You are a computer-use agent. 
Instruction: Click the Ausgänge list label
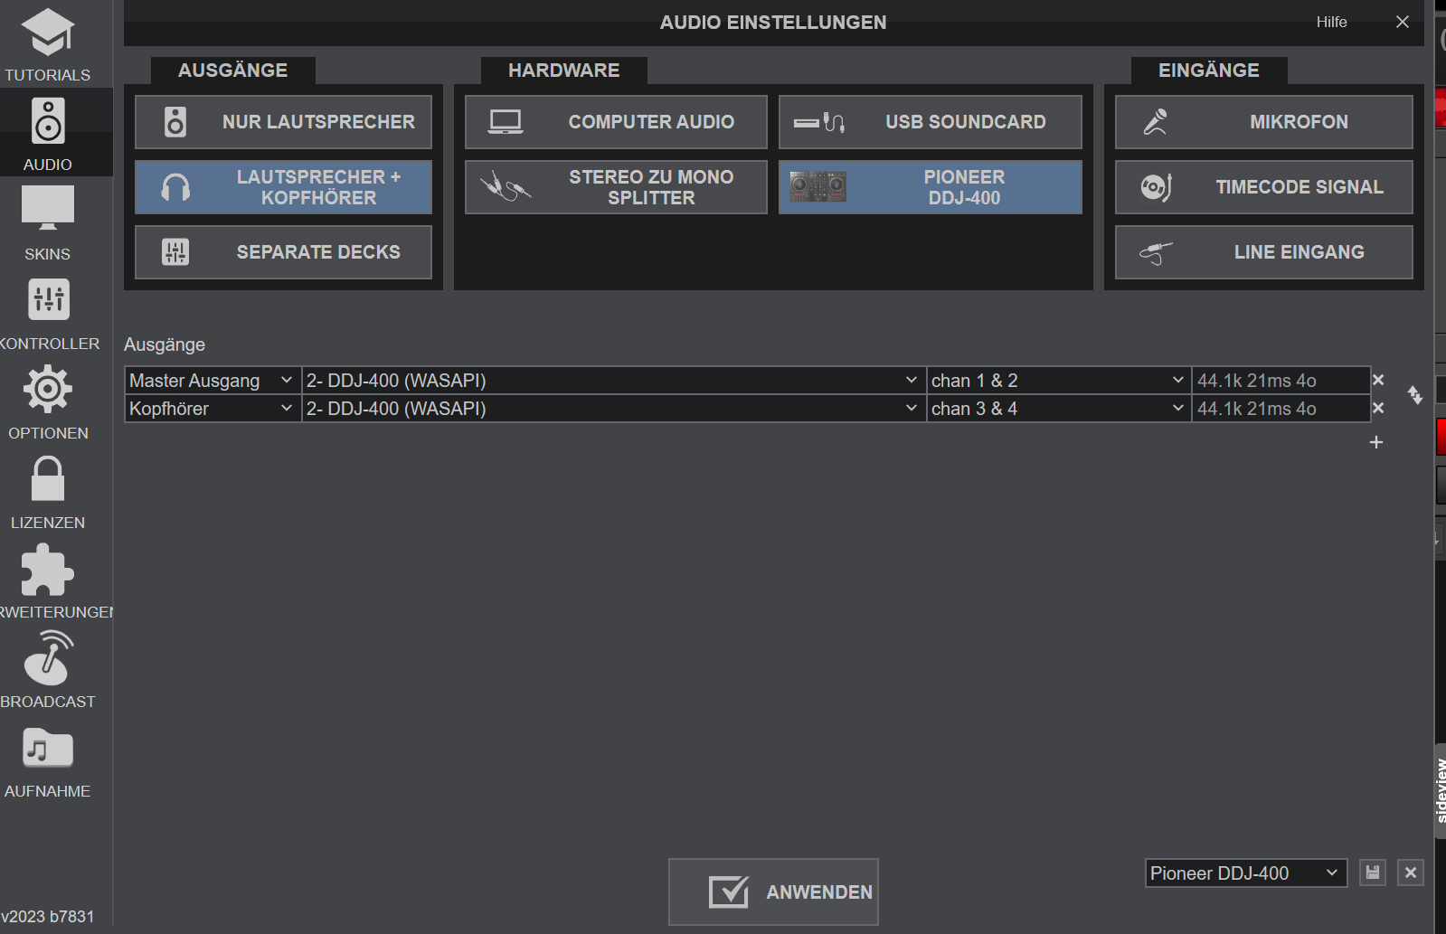pyautogui.click(x=165, y=344)
